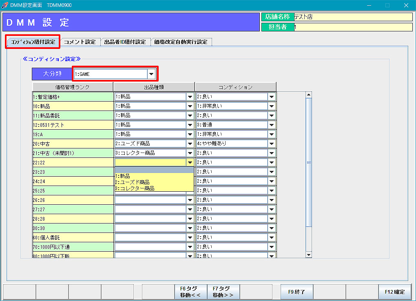
Task: Choose 1:新品 from the open list
Action: pyautogui.click(x=123, y=176)
